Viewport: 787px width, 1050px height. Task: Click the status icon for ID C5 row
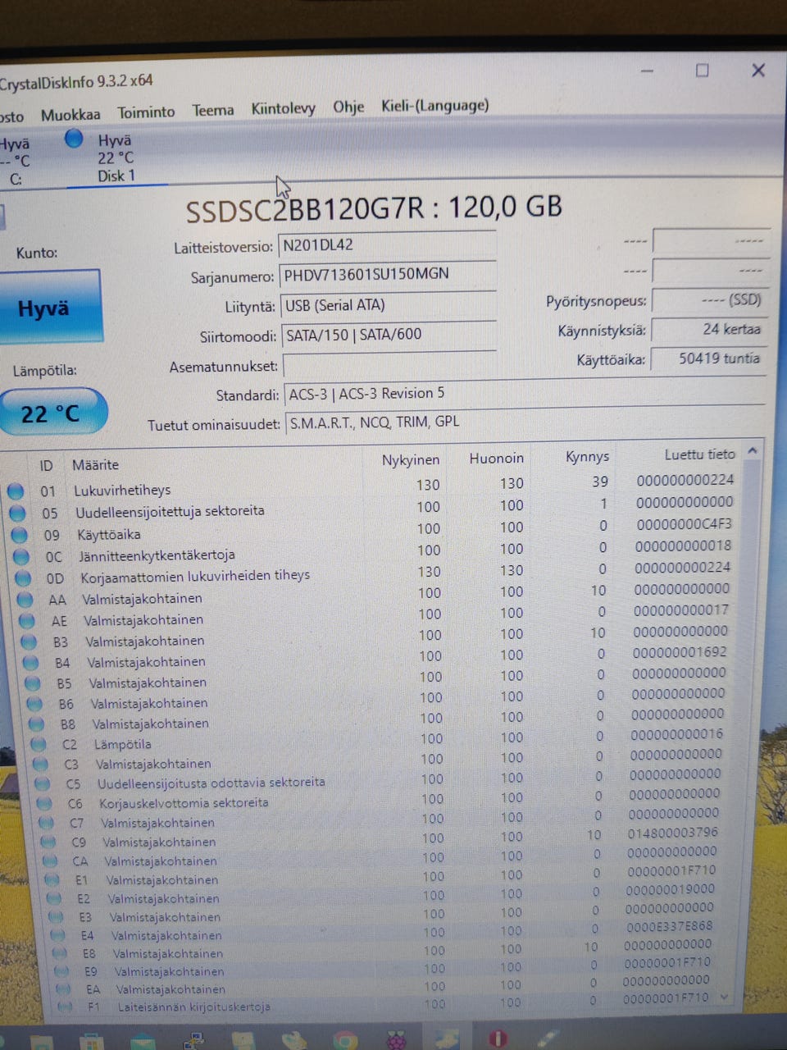43,783
